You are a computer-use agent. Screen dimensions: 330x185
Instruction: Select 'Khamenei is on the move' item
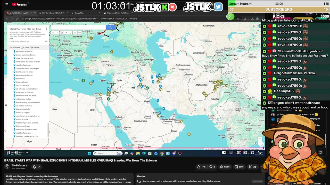pos(26,96)
